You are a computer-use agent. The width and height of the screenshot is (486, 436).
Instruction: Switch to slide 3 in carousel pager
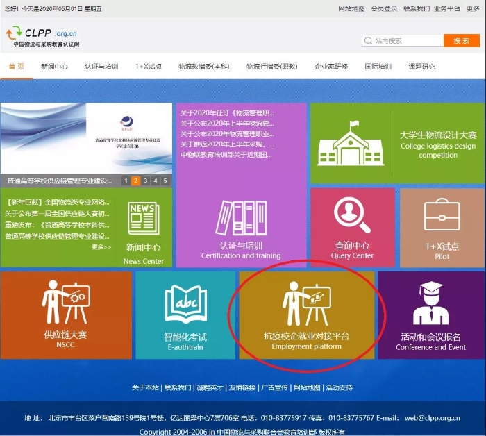146,181
